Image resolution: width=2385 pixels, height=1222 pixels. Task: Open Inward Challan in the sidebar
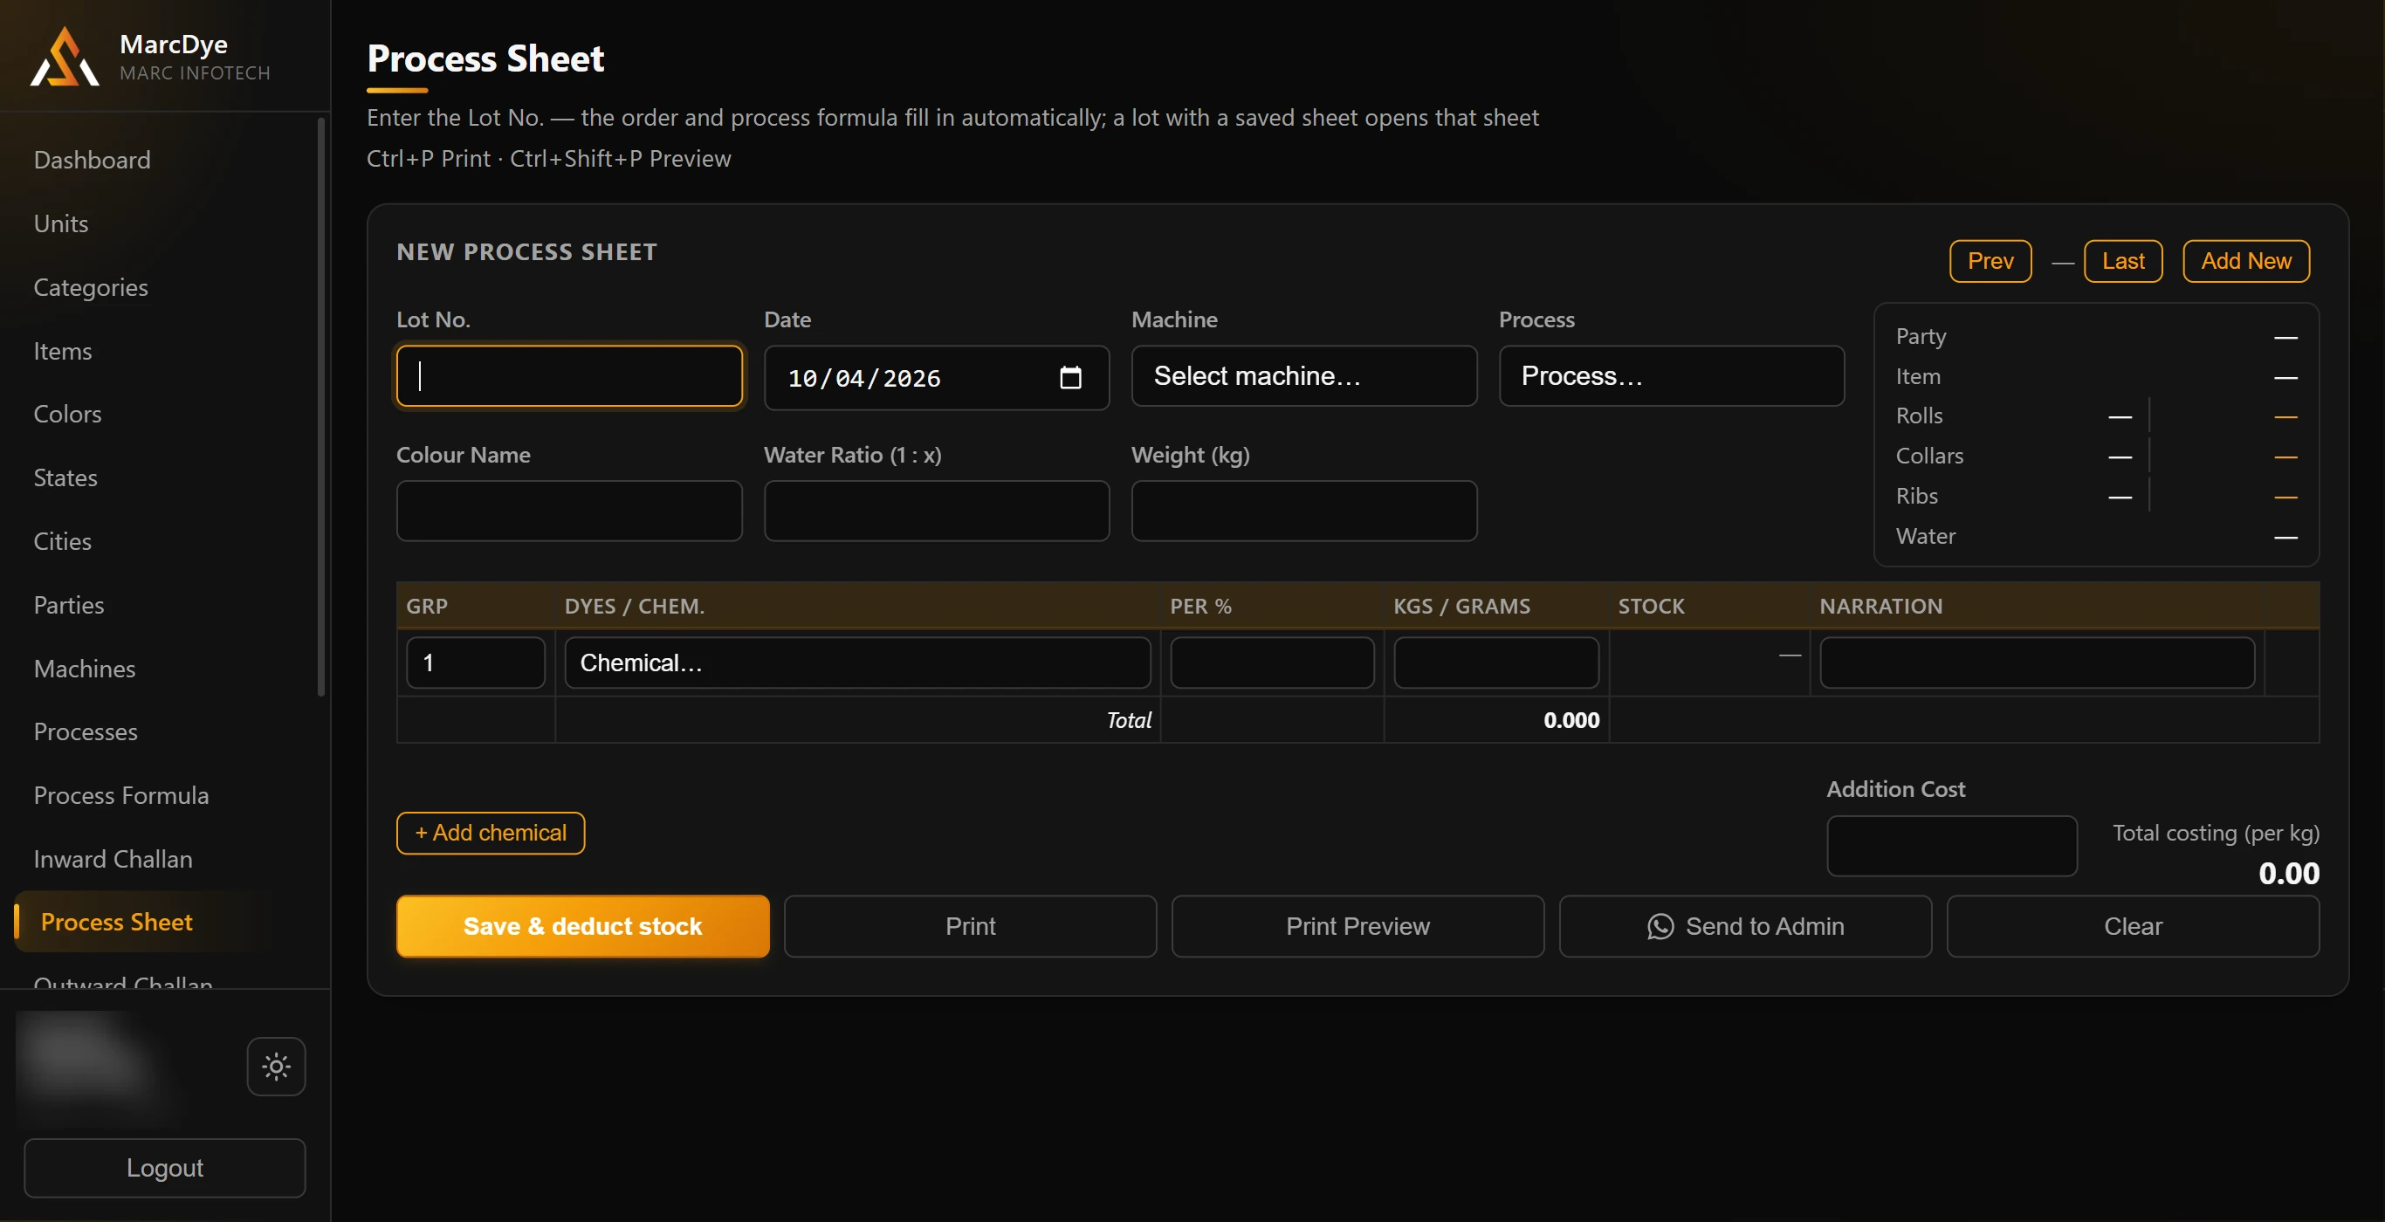point(113,859)
